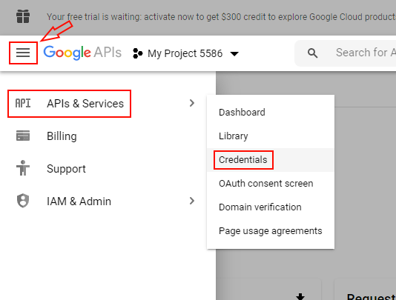Expand the IAM & Admin submenu chevron

point(192,201)
